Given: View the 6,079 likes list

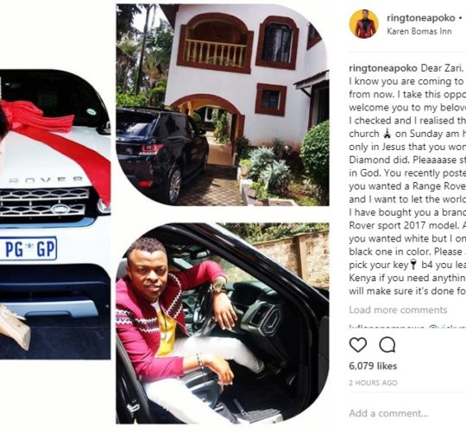Looking at the screenshot, I should pyautogui.click(x=373, y=366).
